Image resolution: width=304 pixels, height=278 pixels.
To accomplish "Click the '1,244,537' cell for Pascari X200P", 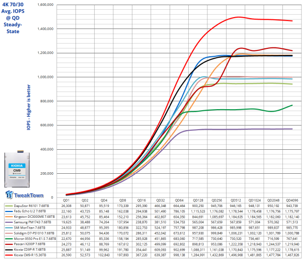I will pyautogui.click(x=273, y=244).
